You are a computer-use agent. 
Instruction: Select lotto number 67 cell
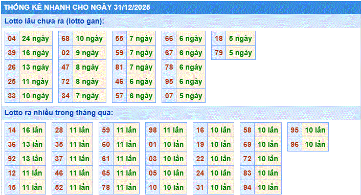pos(169,53)
